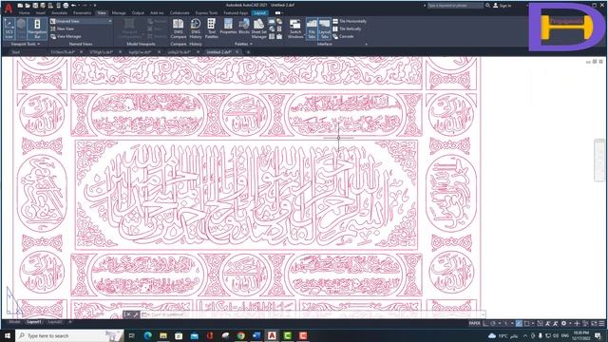Open the Properties palette

click(228, 27)
